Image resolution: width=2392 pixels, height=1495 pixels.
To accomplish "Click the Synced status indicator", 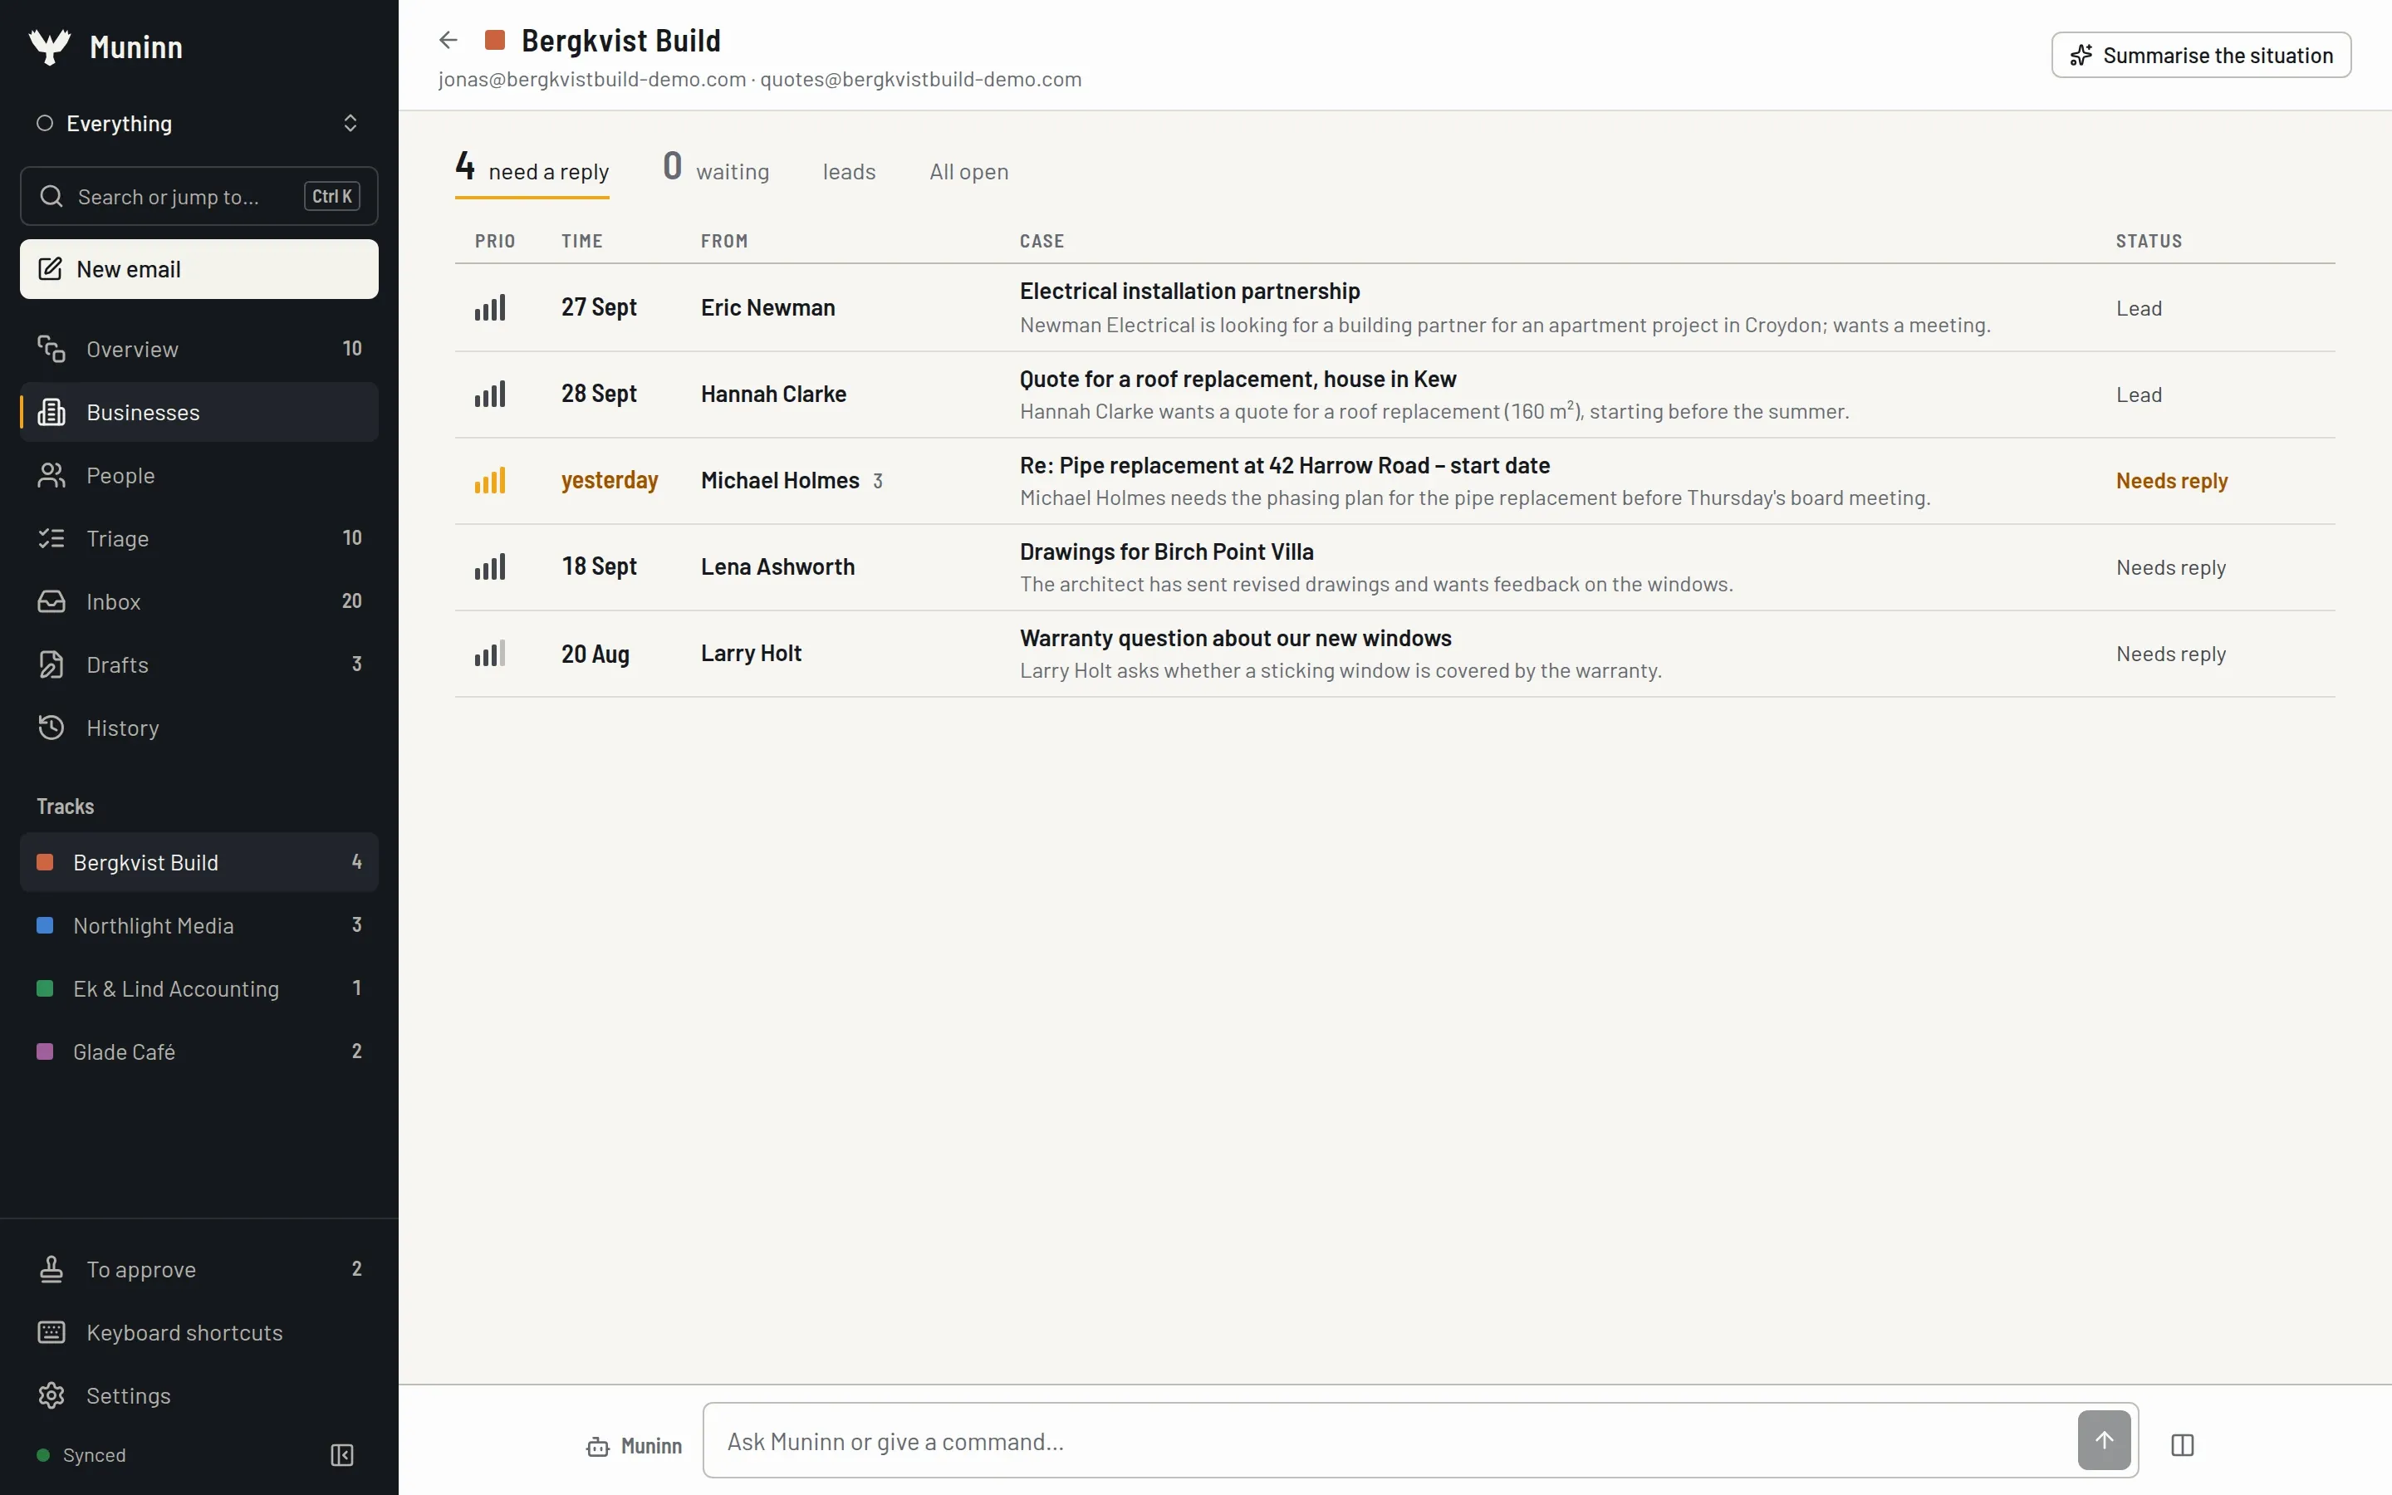I will [x=81, y=1455].
